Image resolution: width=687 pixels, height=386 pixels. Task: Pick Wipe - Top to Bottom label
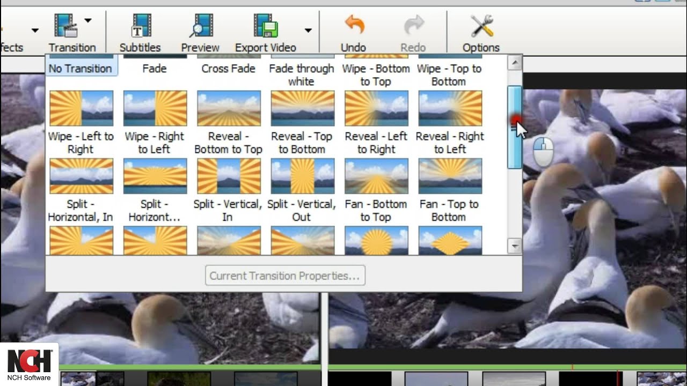449,75
